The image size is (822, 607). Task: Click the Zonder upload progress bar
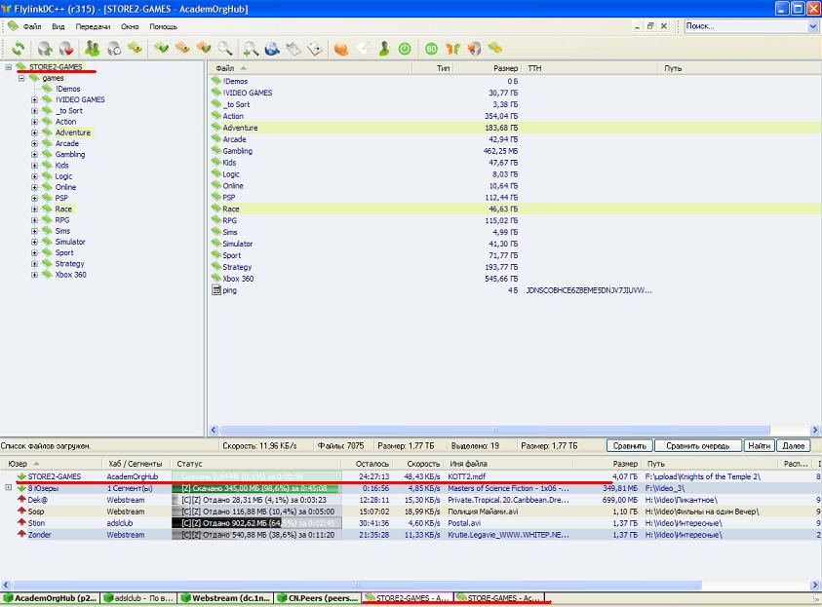coord(256,534)
